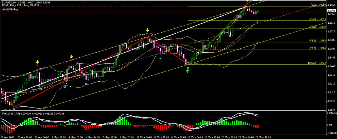
Task: Click the Fibonacci 1.3810 level label
Action: point(317,27)
